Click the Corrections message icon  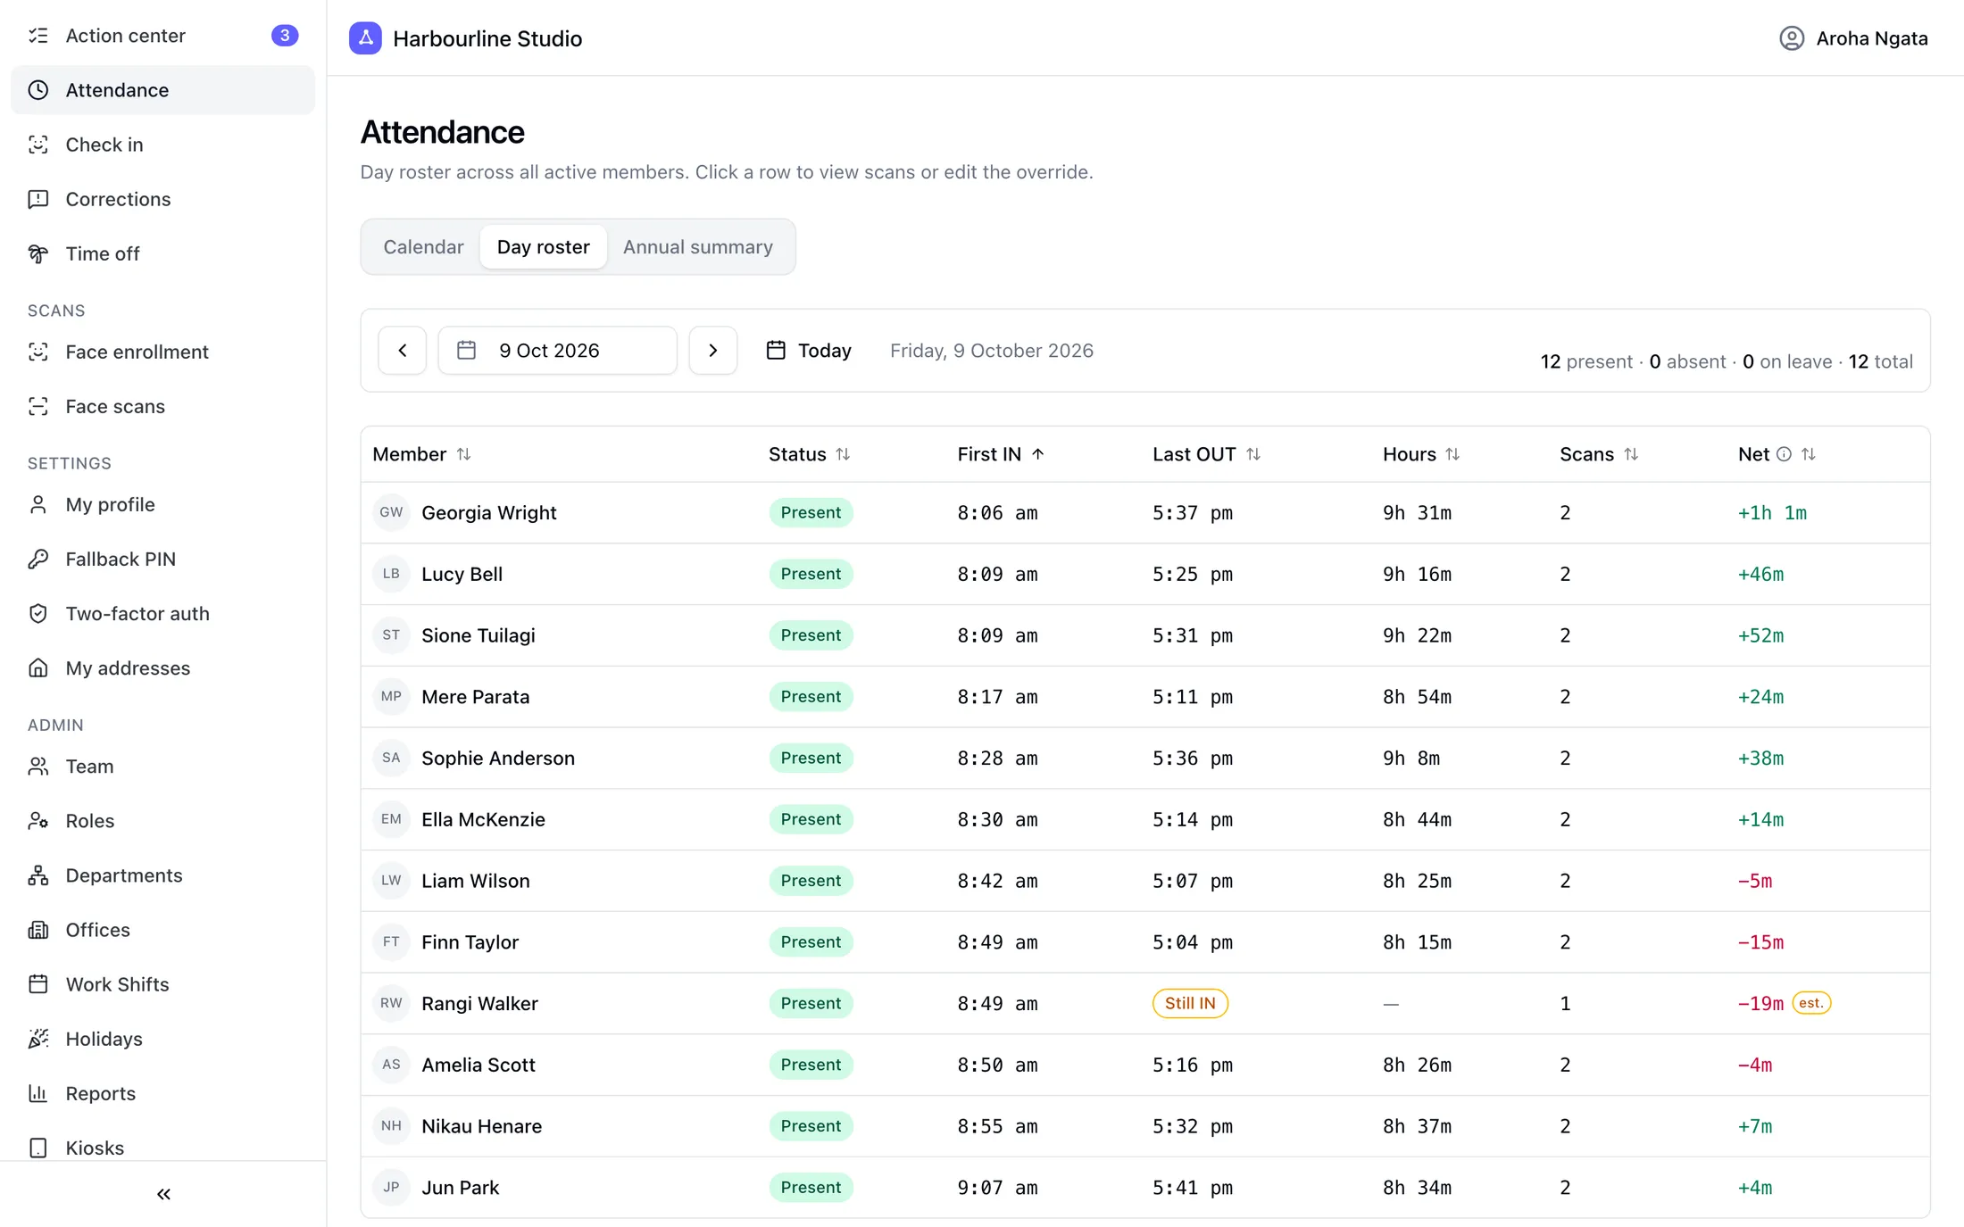[x=38, y=199]
